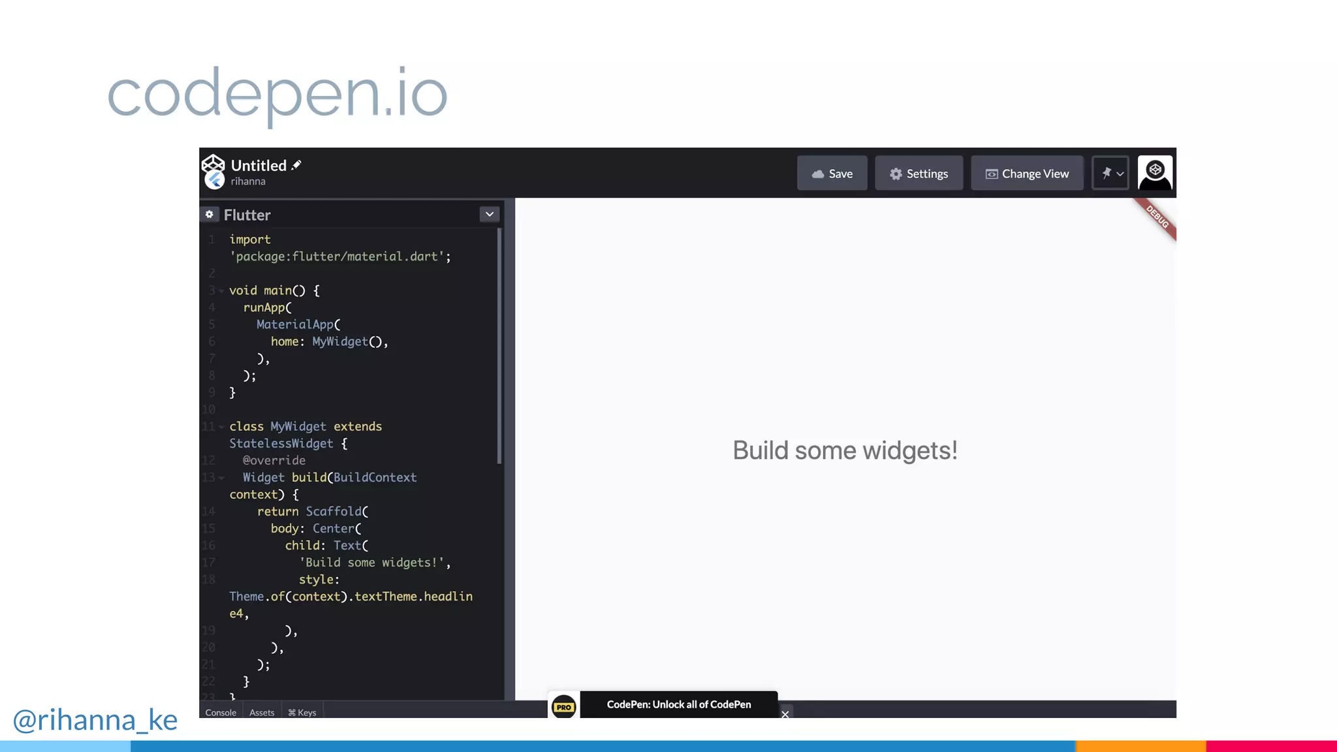Save the pen
The image size is (1337, 752).
pyautogui.click(x=832, y=174)
